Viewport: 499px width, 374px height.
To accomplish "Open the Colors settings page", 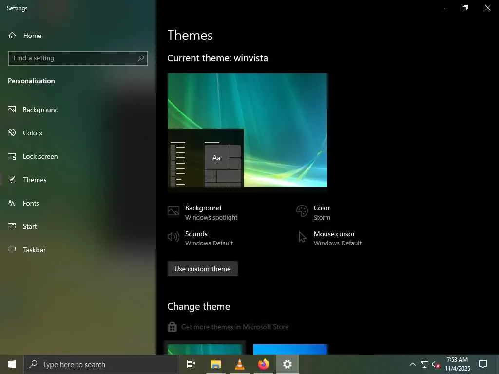I will (x=25, y=133).
